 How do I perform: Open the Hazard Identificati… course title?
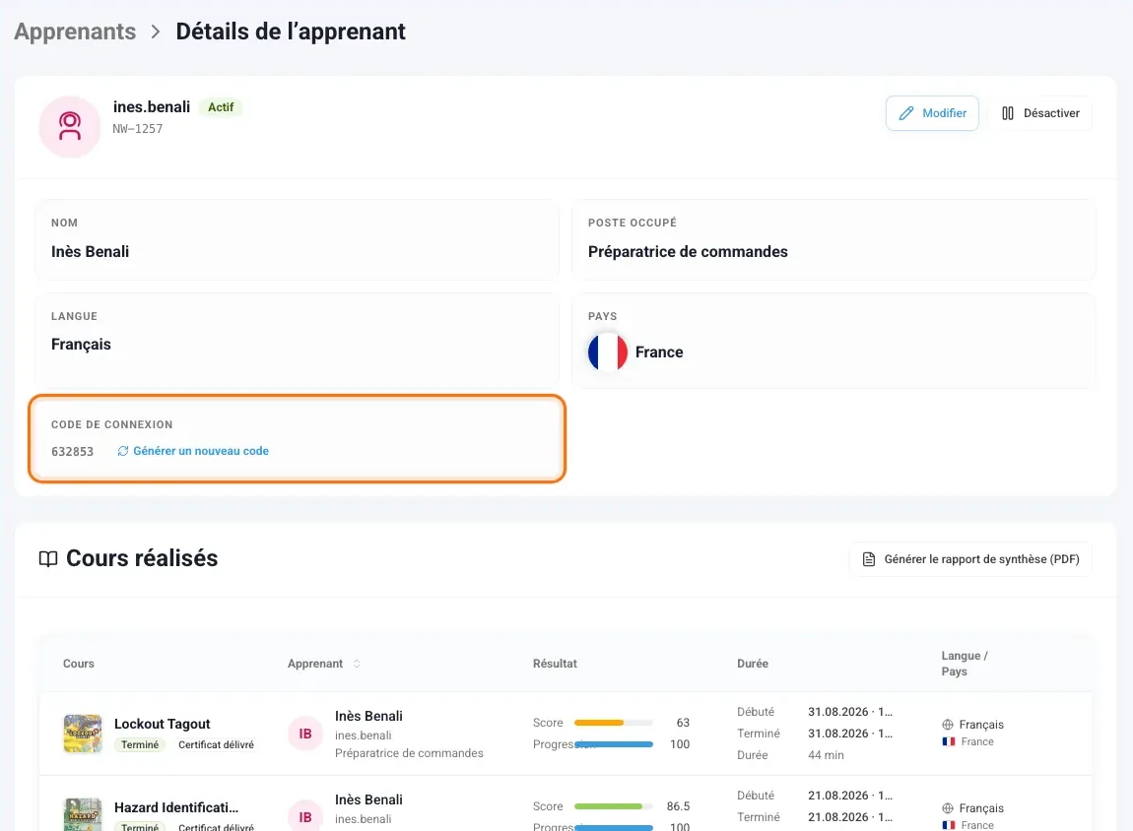pos(176,807)
